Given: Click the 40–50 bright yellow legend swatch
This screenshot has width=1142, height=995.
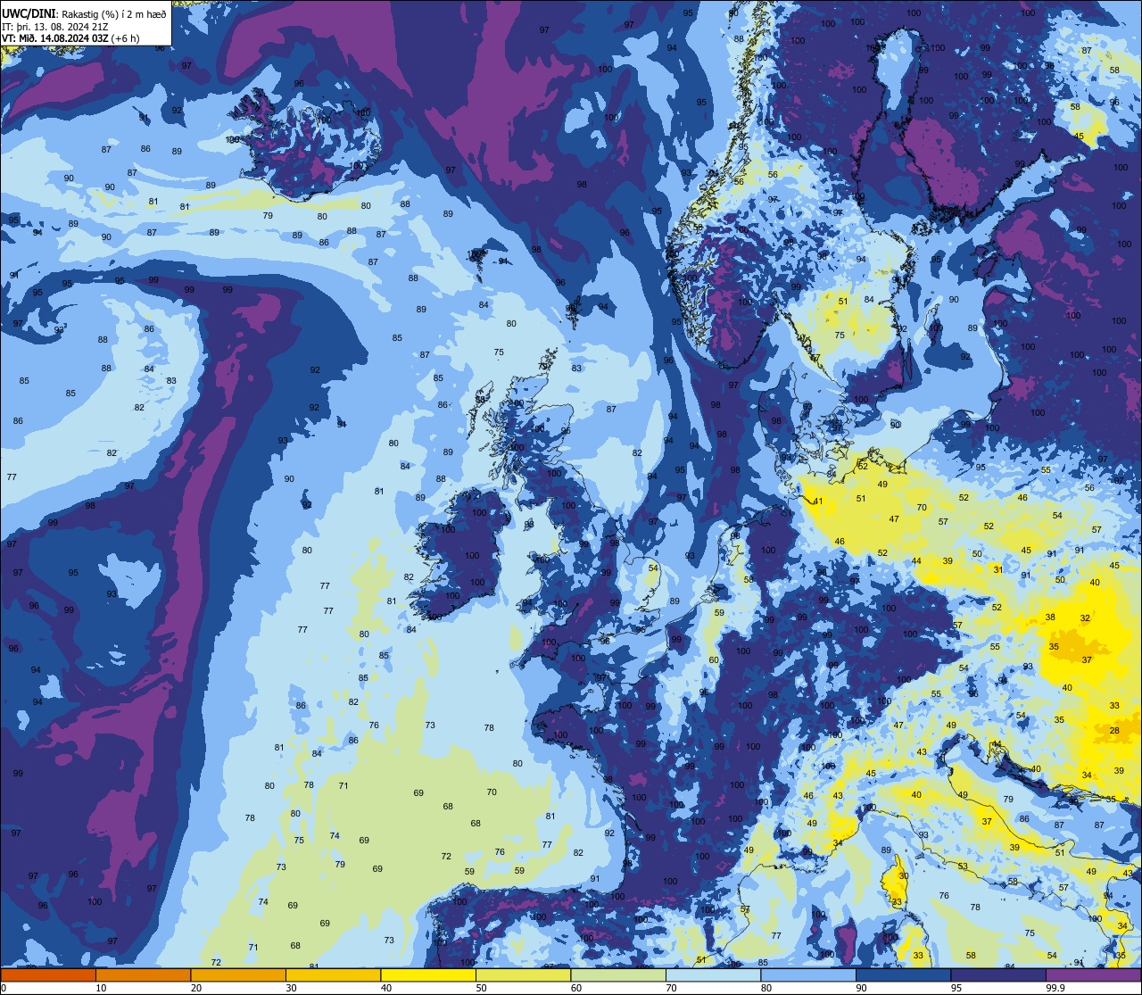Looking at the screenshot, I should 428,974.
